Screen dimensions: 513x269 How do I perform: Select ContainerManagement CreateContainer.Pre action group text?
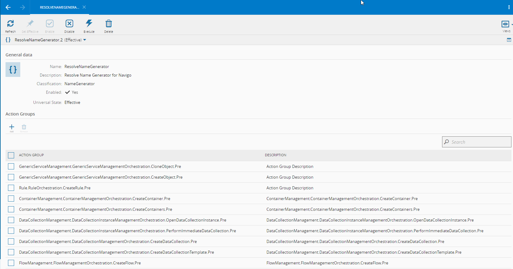click(95, 199)
